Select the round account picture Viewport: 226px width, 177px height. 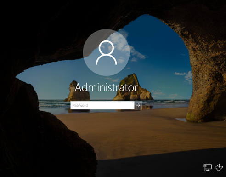pyautogui.click(x=106, y=52)
